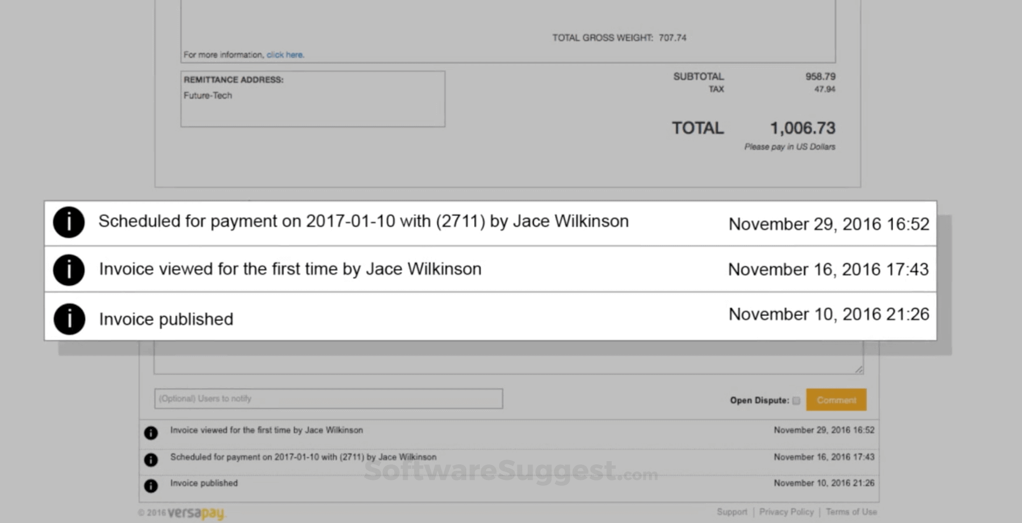Click info icon beside enlarged Scheduled for payment entry
1022x523 pixels.
point(69,222)
